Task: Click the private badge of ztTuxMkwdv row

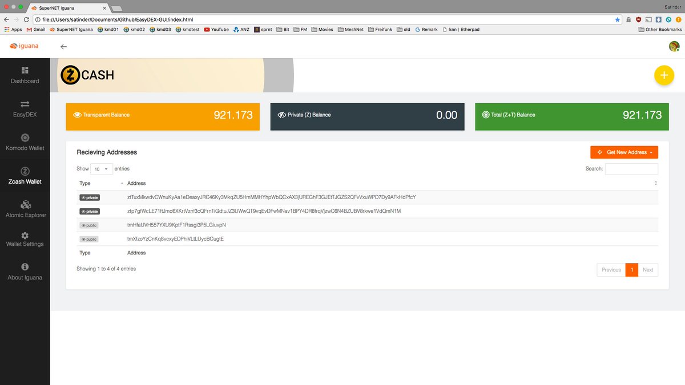Action: (x=90, y=197)
